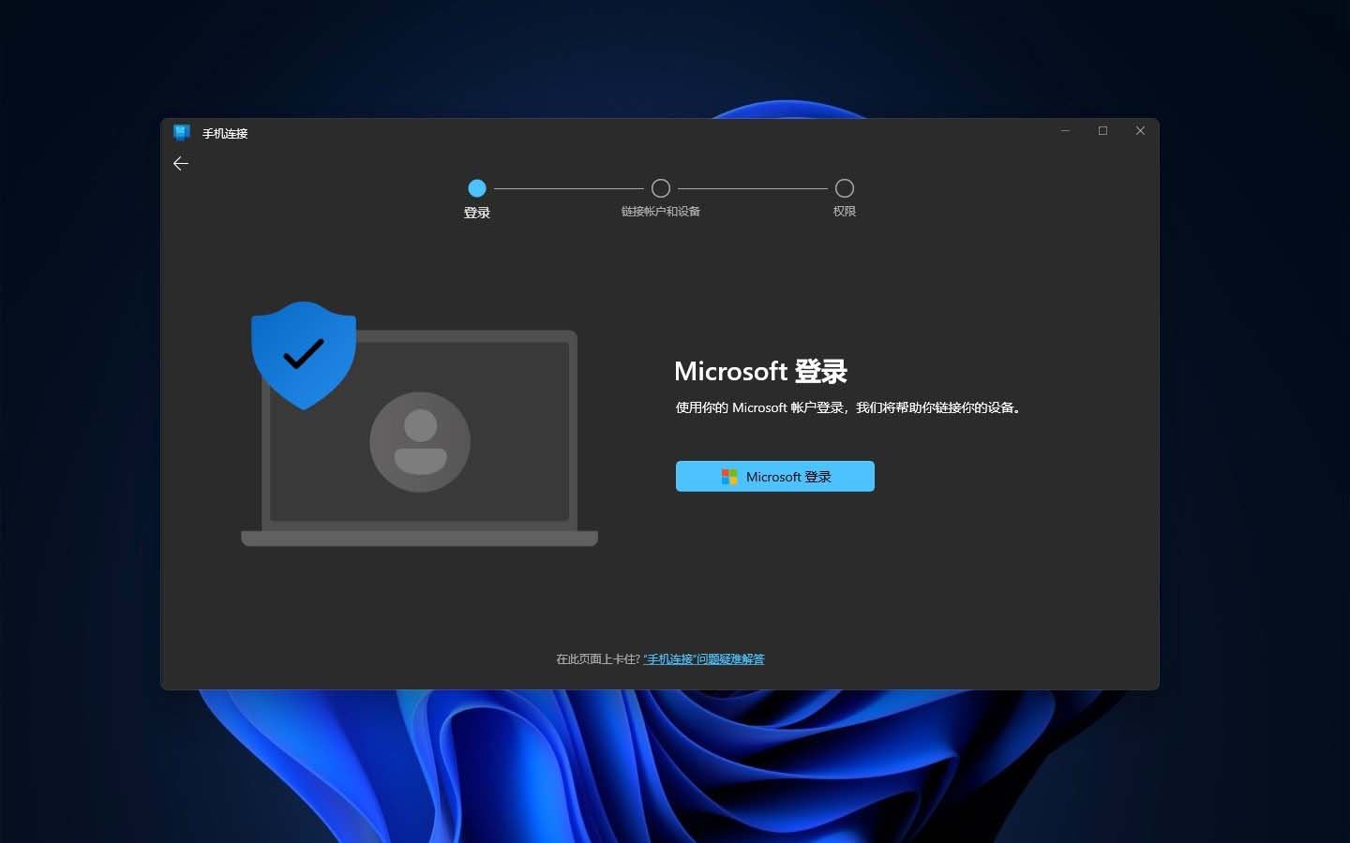The height and width of the screenshot is (843, 1350).
Task: Click the back arrow in Phone Link
Action: 181,164
